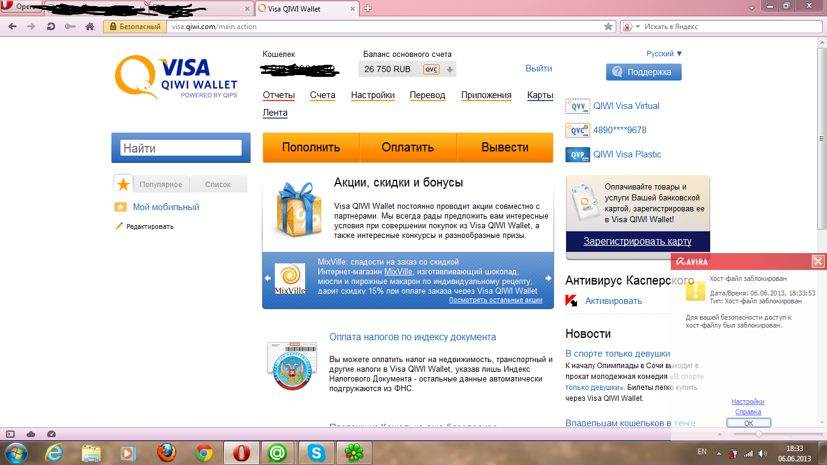Viewport: 827px width, 465px height.
Task: Click Настройки link in Avira popup
Action: [x=748, y=401]
